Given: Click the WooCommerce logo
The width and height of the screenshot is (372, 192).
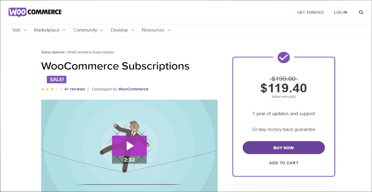Looking at the screenshot, I should click(35, 12).
